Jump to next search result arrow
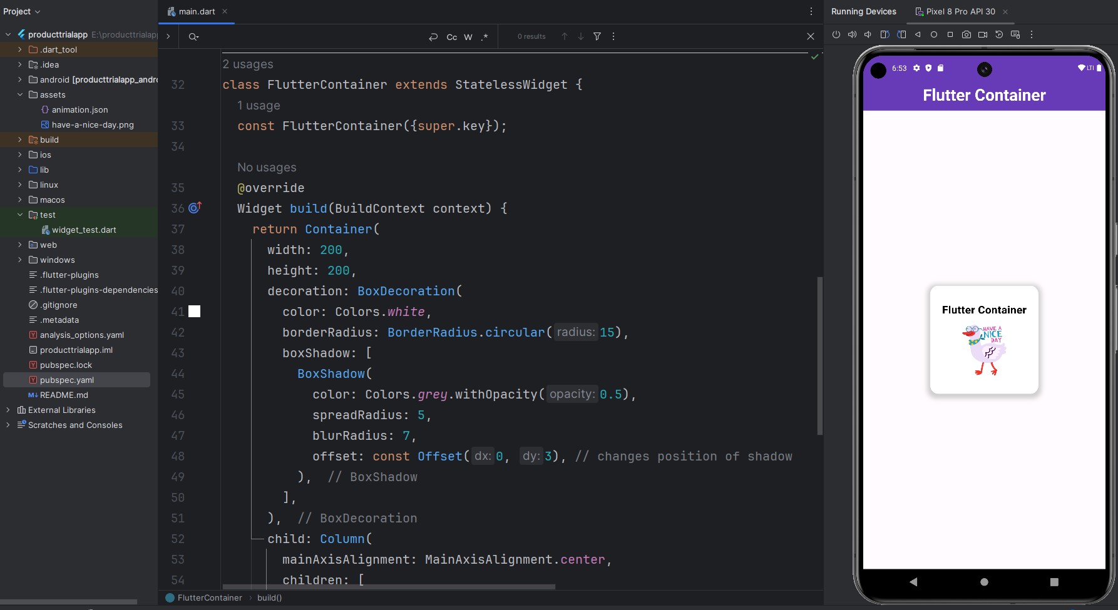Viewport: 1118px width, 610px height. coord(580,36)
